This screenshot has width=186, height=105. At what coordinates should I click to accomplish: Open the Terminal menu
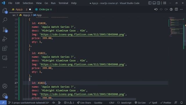click(63, 3)
